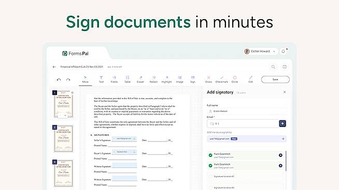Click the FormsPal logo

(x=75, y=53)
